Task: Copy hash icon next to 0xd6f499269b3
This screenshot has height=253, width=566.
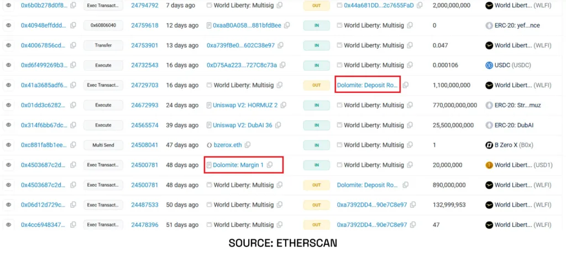Action: (74, 65)
